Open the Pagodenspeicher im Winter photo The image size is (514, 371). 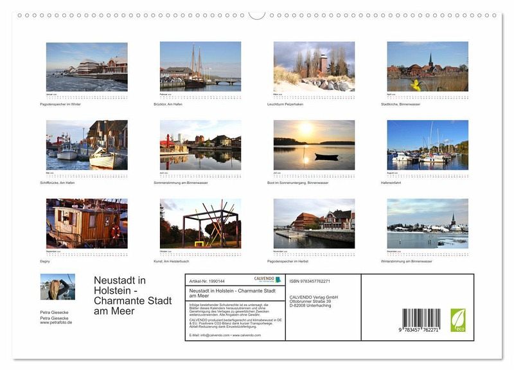[87, 67]
